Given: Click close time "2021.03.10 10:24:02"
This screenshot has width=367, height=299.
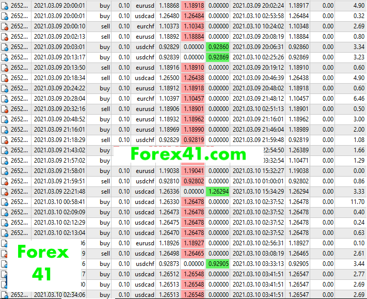Looking at the screenshot, I should (258, 26).
